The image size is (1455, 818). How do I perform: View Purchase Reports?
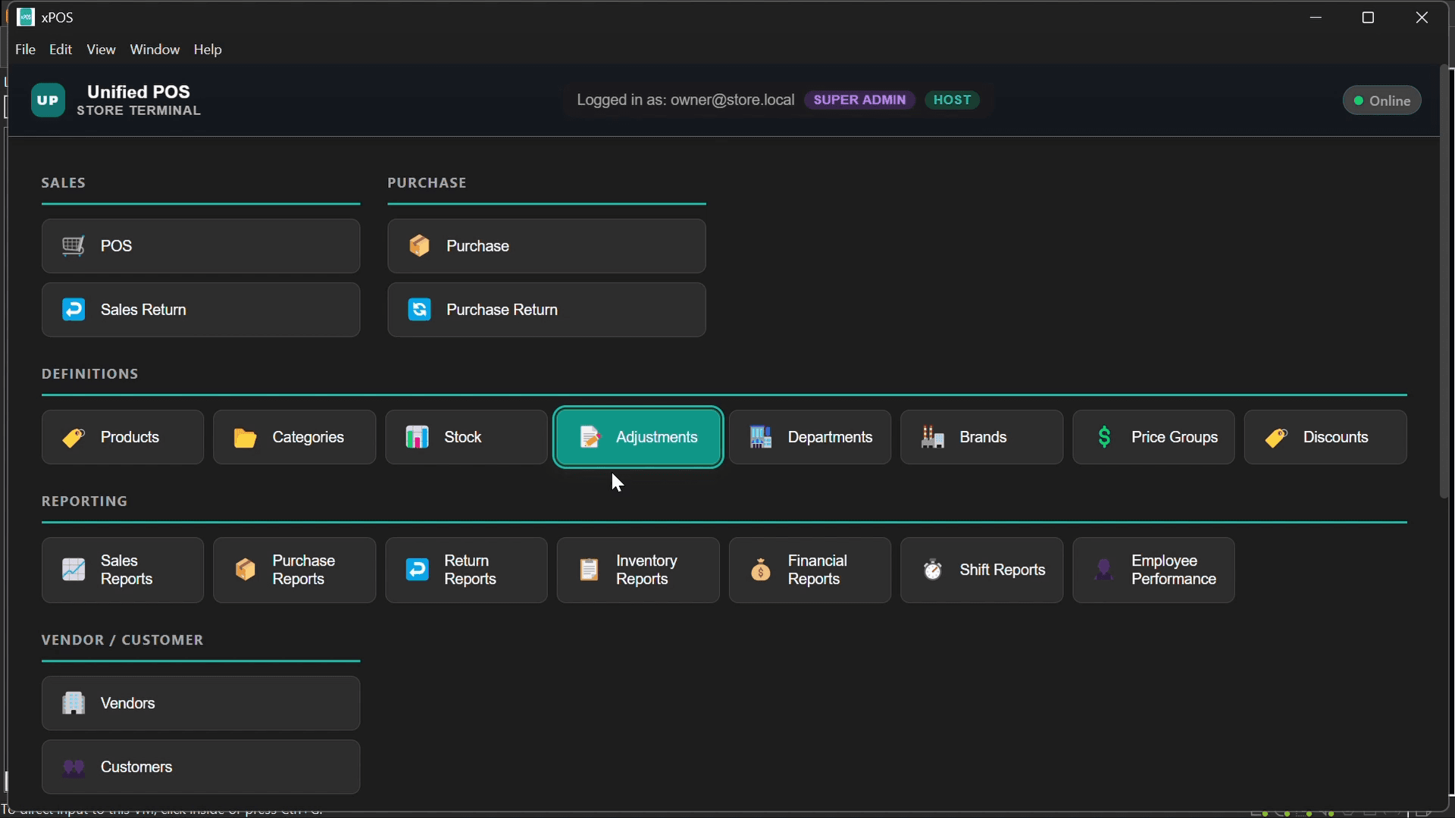point(294,570)
